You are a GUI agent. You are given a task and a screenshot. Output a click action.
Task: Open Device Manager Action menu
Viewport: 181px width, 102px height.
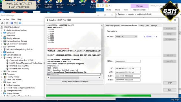6,20
